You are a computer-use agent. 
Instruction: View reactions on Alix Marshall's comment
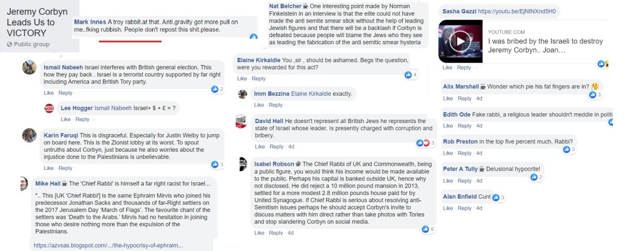[595, 94]
